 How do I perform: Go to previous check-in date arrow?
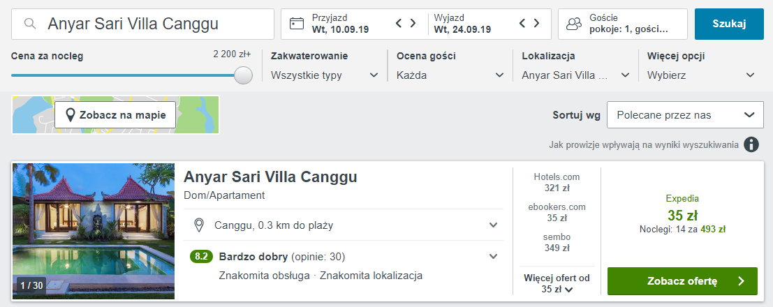399,24
